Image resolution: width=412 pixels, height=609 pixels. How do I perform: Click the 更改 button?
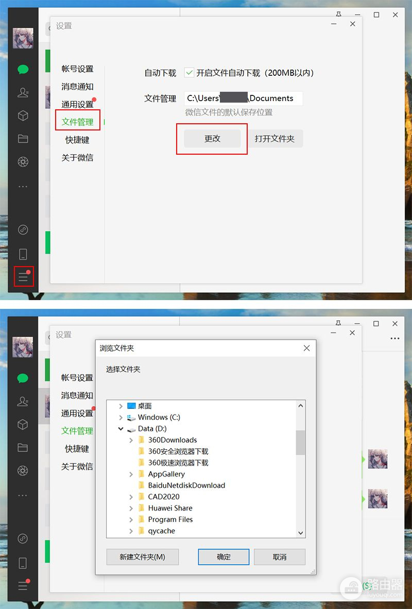(x=212, y=139)
